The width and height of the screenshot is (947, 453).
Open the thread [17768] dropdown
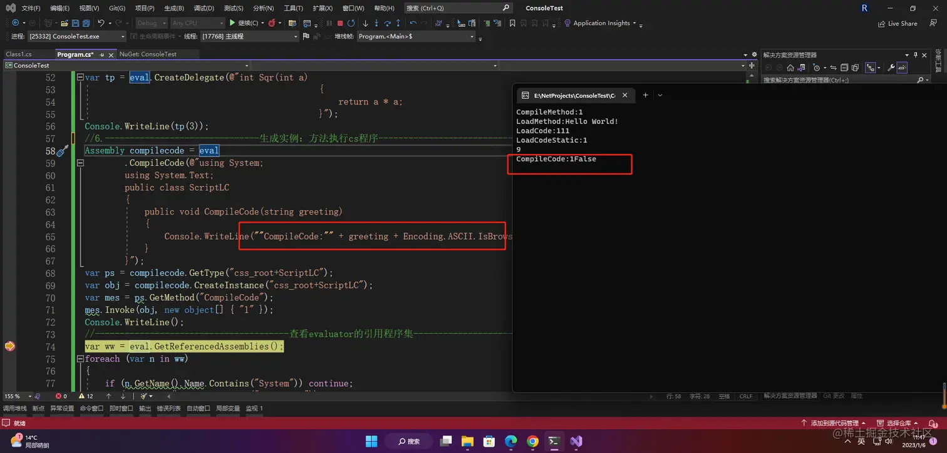pyautogui.click(x=249, y=36)
